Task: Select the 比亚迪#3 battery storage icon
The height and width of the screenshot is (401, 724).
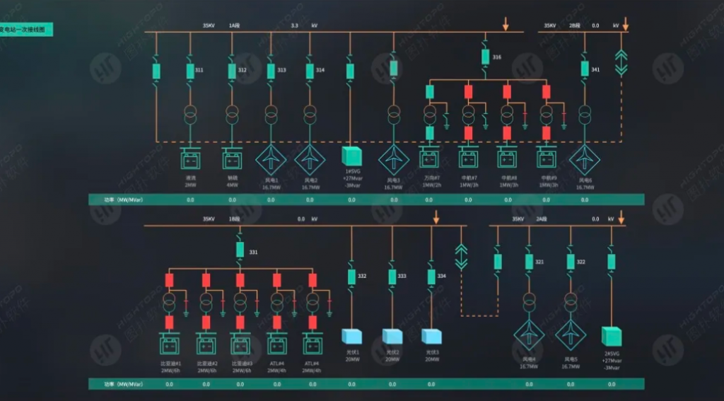Action: click(240, 344)
